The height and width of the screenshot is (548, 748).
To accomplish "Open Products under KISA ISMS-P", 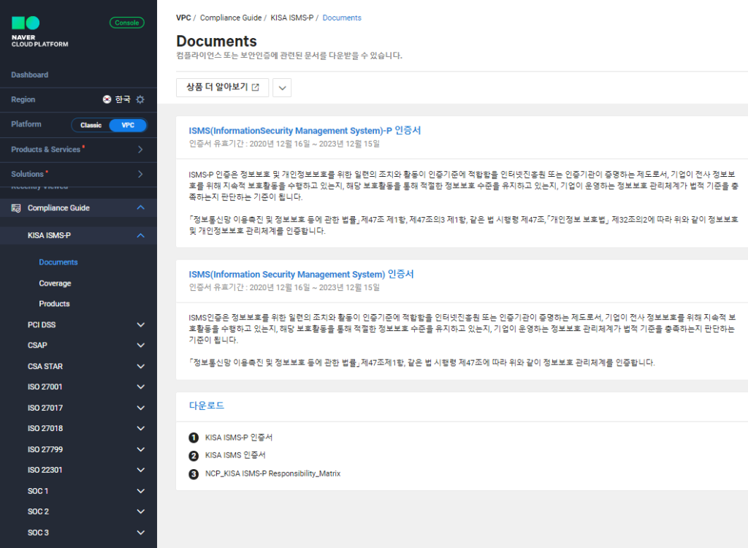I will tap(54, 304).
